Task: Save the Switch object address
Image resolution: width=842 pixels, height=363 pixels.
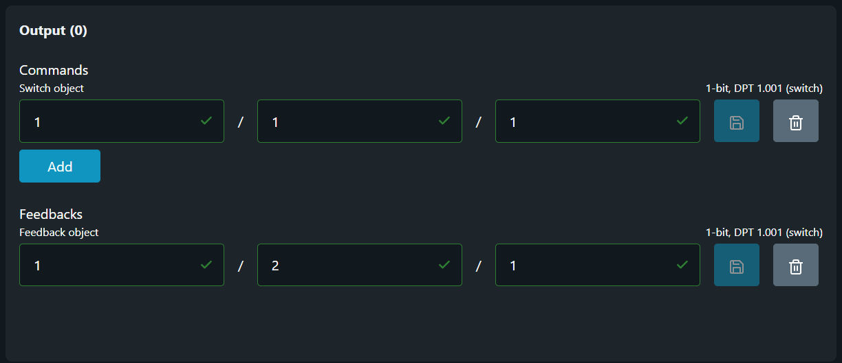Action: point(736,121)
